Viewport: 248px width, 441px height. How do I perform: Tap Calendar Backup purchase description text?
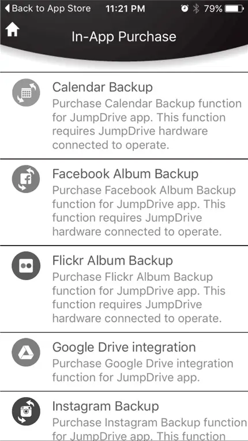tap(147, 125)
